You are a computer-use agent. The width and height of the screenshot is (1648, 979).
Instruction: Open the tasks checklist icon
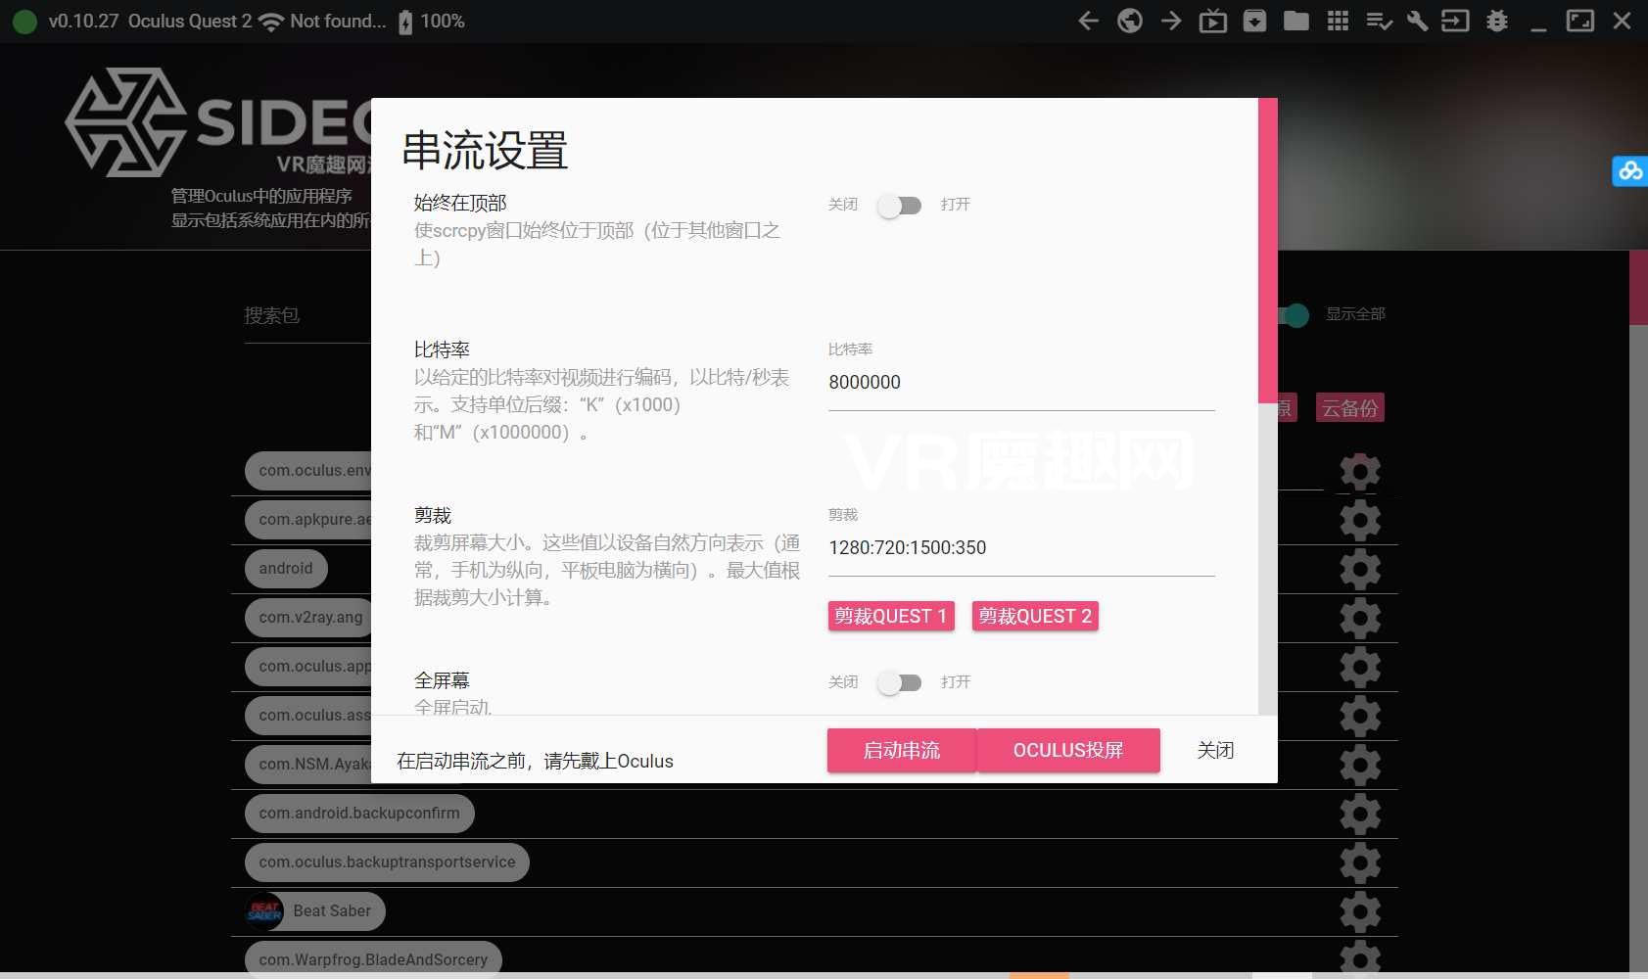point(1379,21)
